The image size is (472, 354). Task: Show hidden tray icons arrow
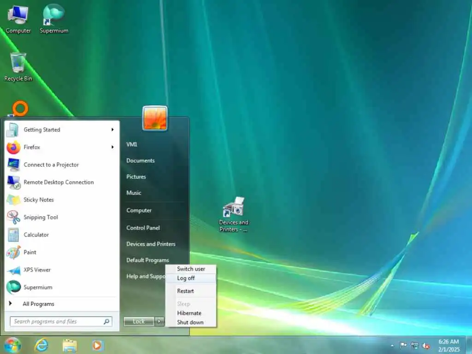(392, 346)
